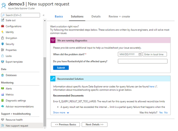Click the Submit button
Image resolution: width=178 pixels, height=131 pixels.
pos(61,68)
